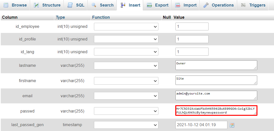The width and height of the screenshot is (274, 131).
Task: Click the SQL tab icon
Action: tap(70, 5)
